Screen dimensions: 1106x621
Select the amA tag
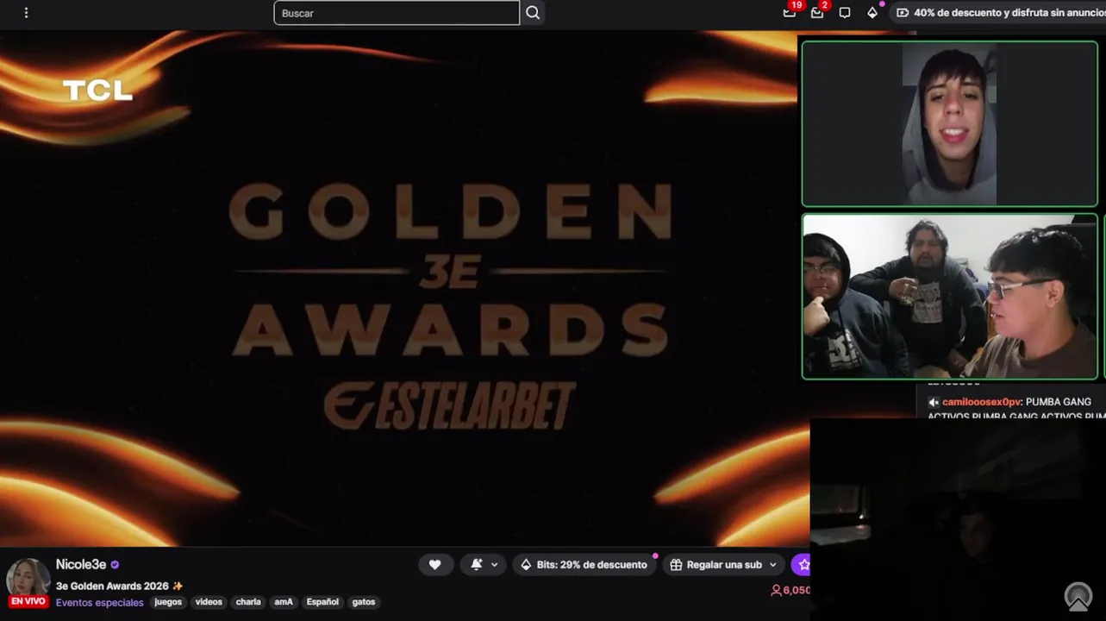284,602
